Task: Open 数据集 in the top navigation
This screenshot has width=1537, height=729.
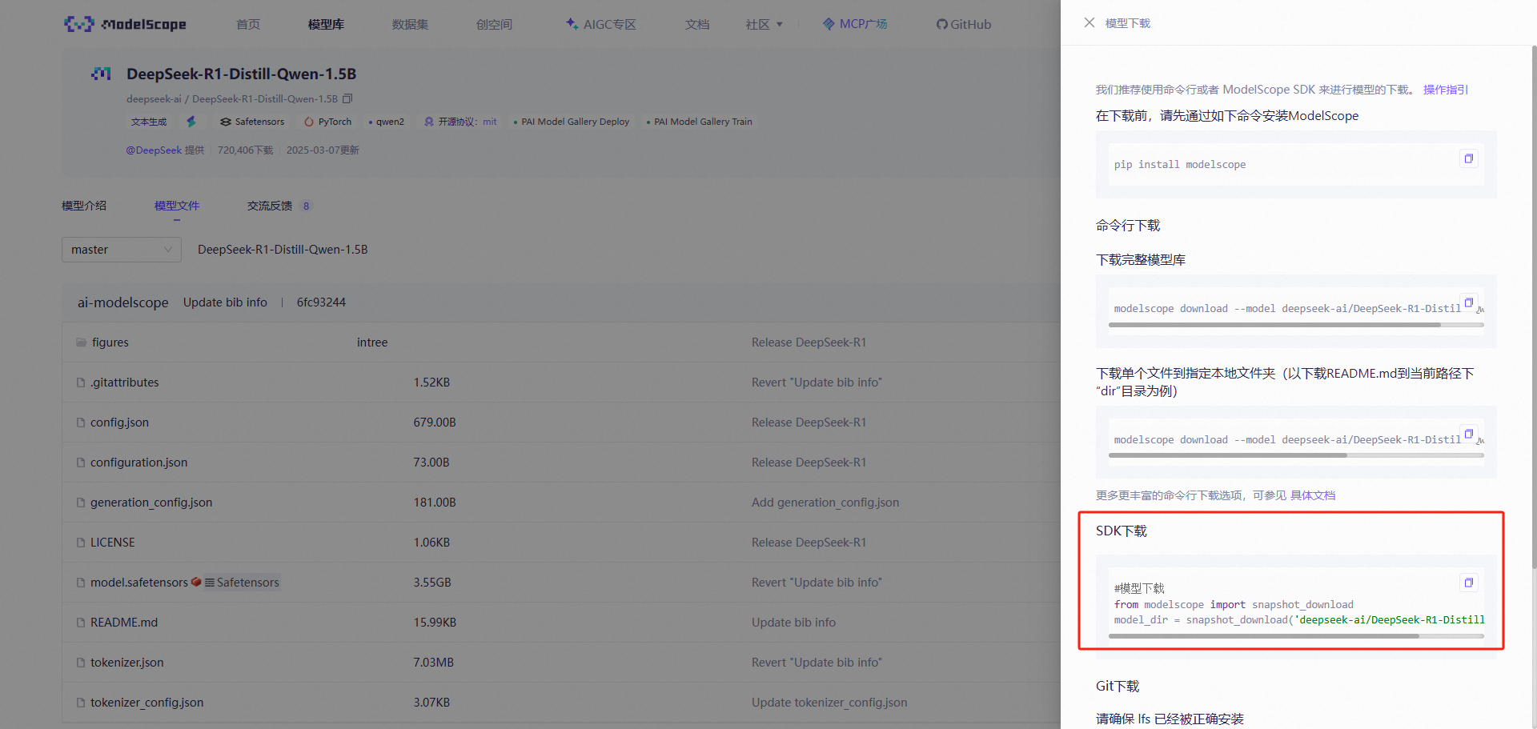Action: coord(410,24)
